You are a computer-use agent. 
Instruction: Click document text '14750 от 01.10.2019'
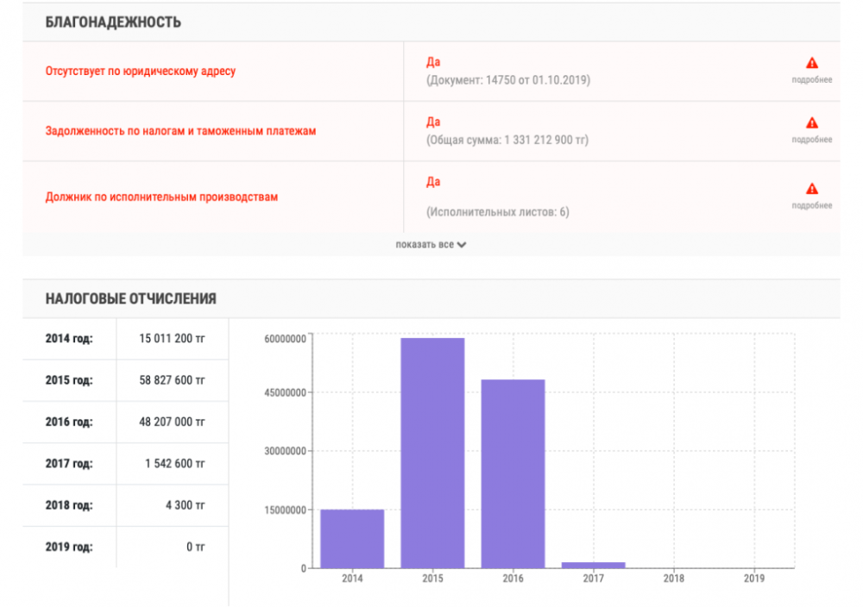tap(537, 80)
